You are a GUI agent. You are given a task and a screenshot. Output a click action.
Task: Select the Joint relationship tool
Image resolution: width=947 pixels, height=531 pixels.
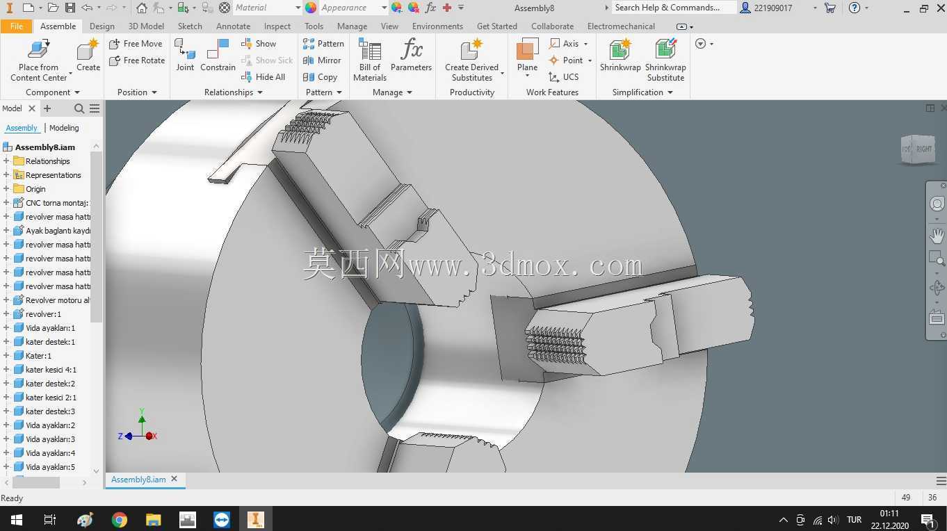pyautogui.click(x=185, y=56)
